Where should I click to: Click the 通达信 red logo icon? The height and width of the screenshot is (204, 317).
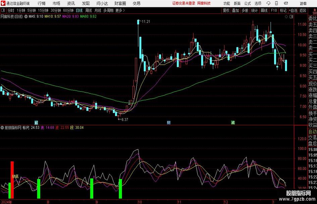pyautogui.click(x=3, y=3)
